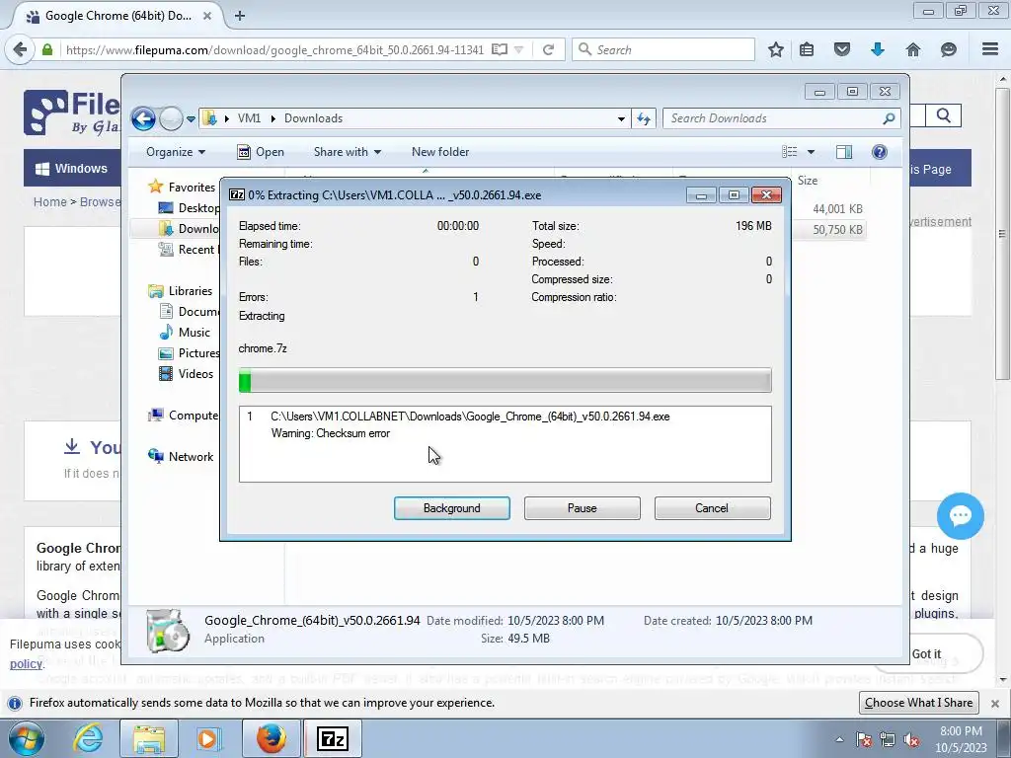This screenshot has width=1011, height=758.
Task: Open the view options dropdown arrow
Action: [x=812, y=152]
